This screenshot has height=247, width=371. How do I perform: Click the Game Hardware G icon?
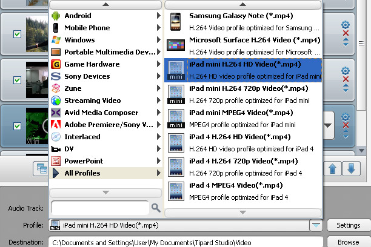point(56,64)
